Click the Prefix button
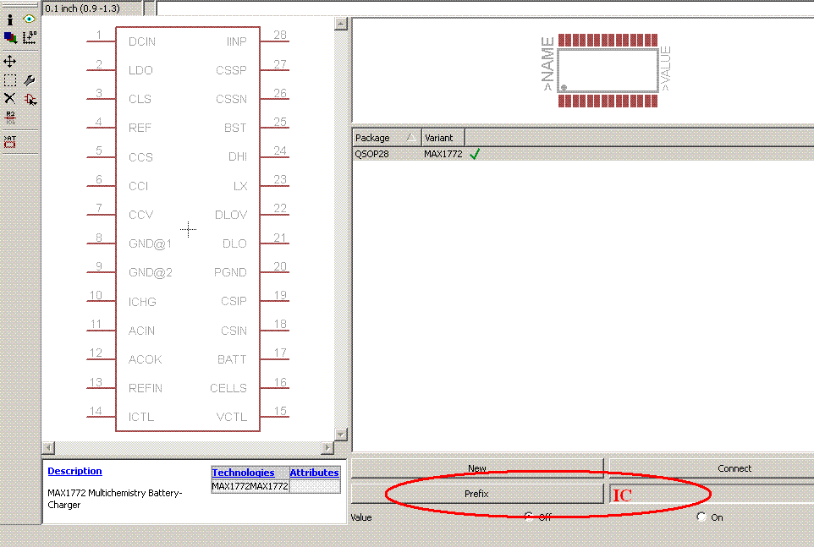This screenshot has width=814, height=547. [477, 494]
